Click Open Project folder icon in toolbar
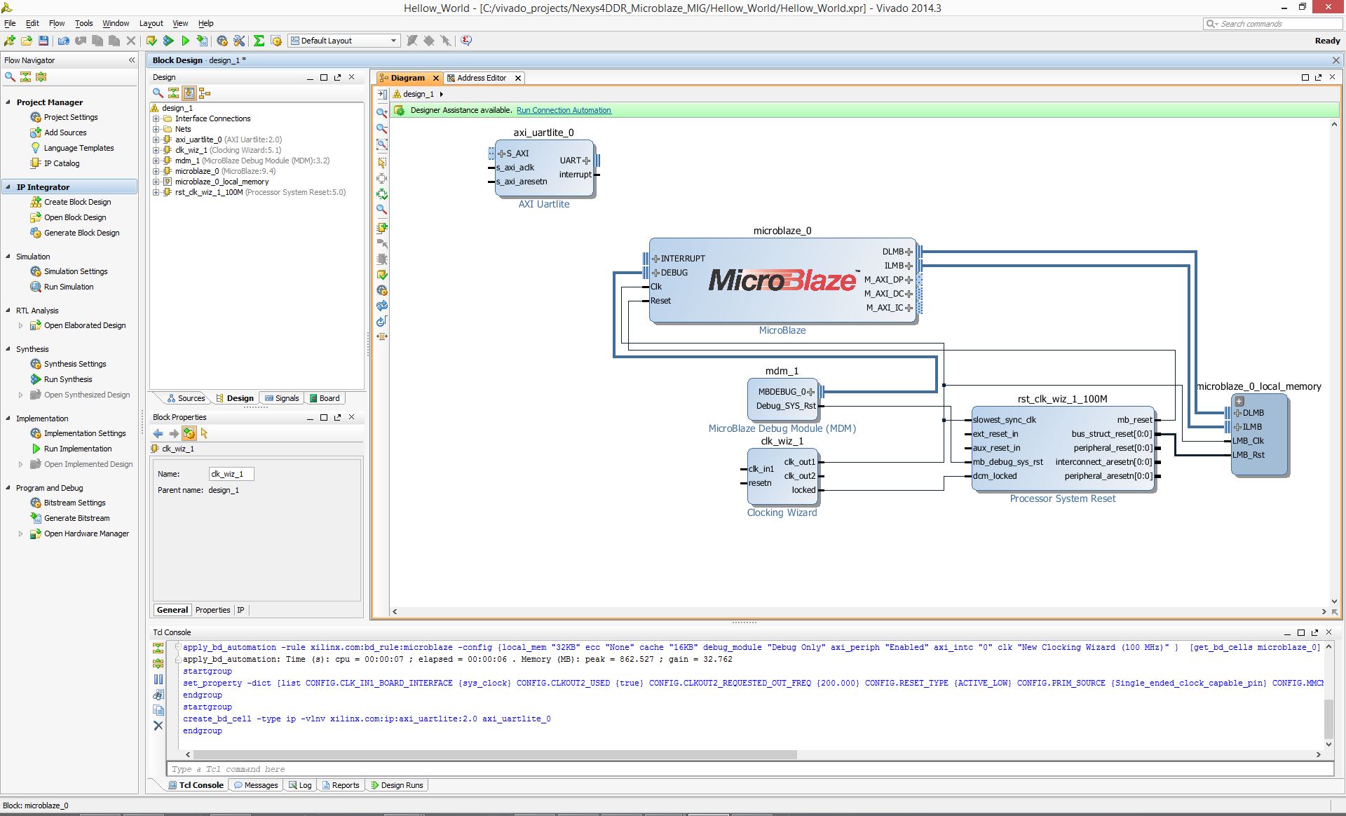The width and height of the screenshot is (1346, 816). (27, 41)
